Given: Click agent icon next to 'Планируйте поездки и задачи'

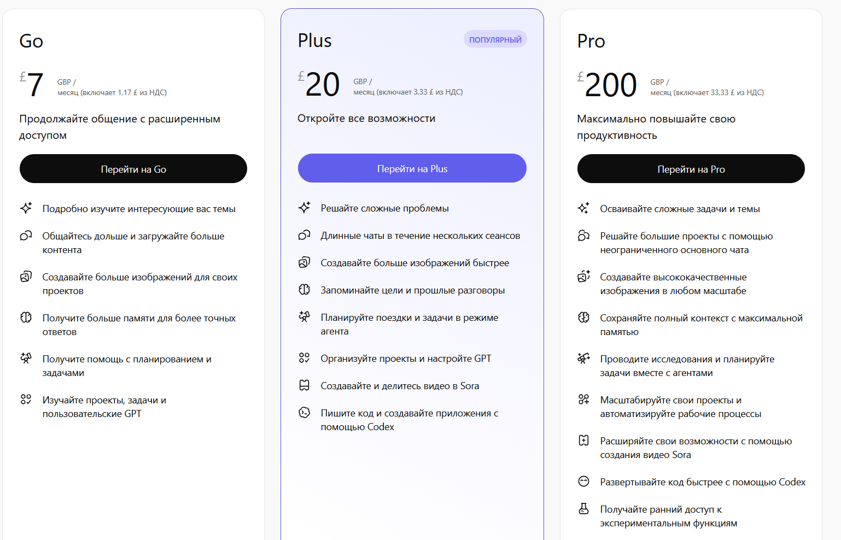Looking at the screenshot, I should 304,317.
